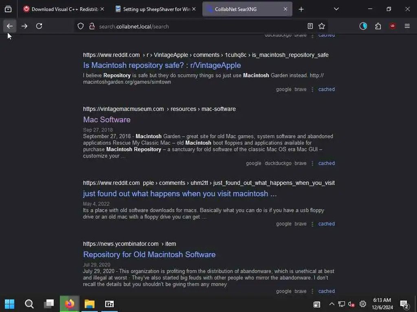The width and height of the screenshot is (417, 312).
Task: Click the reddit.com VintageApple URL line
Action: tap(206, 55)
